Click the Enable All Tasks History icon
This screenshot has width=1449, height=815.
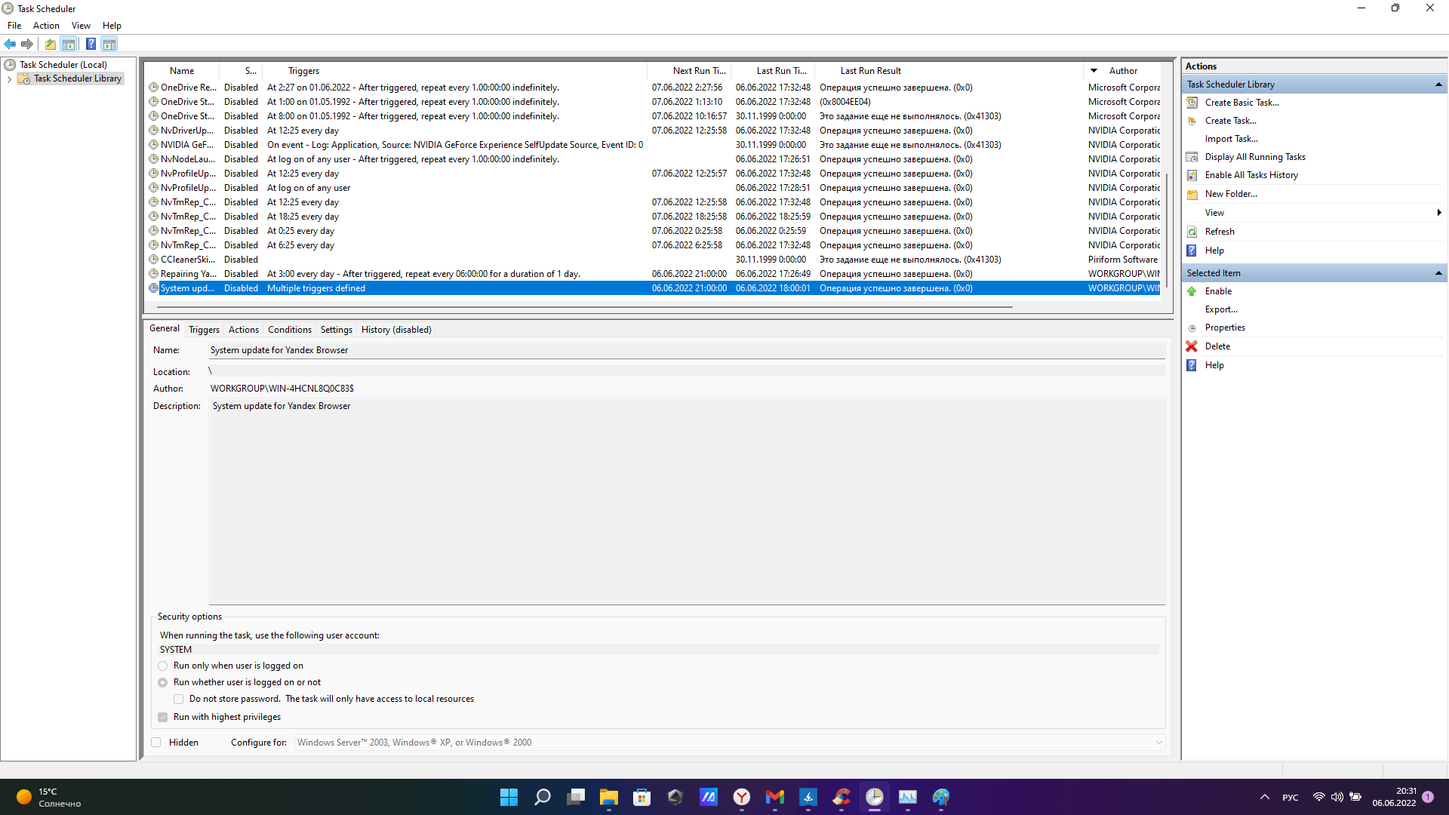1192,175
